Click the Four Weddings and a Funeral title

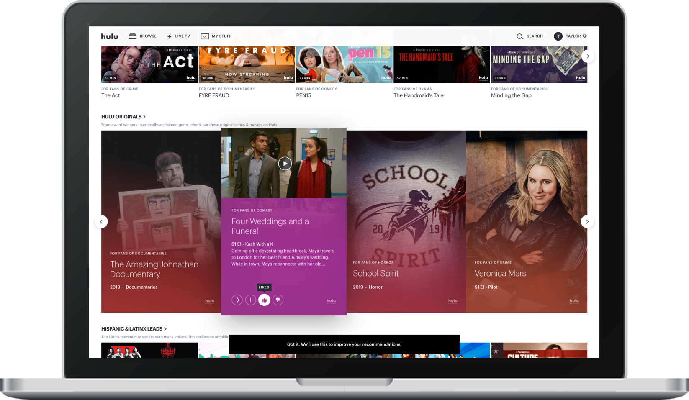(x=270, y=226)
